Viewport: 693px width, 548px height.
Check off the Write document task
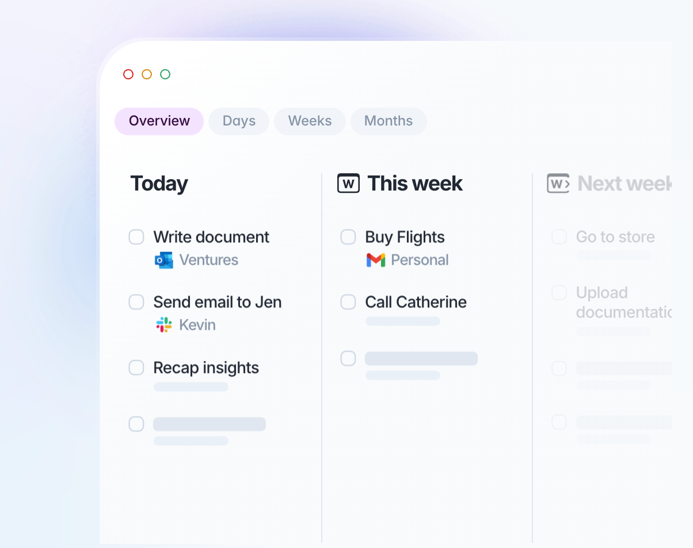[136, 237]
